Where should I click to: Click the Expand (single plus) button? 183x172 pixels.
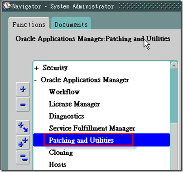tap(23, 89)
